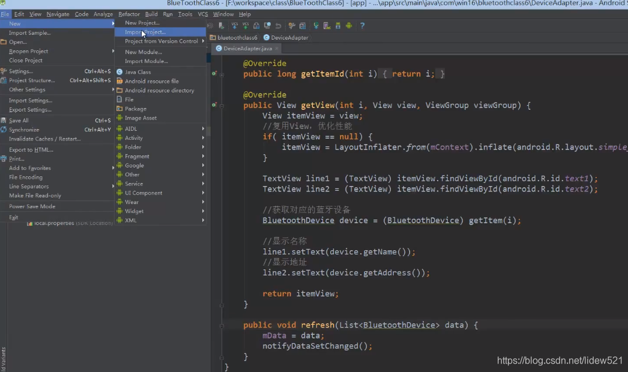
Task: Collapse the refresh method fold marker
Action: 222,326
